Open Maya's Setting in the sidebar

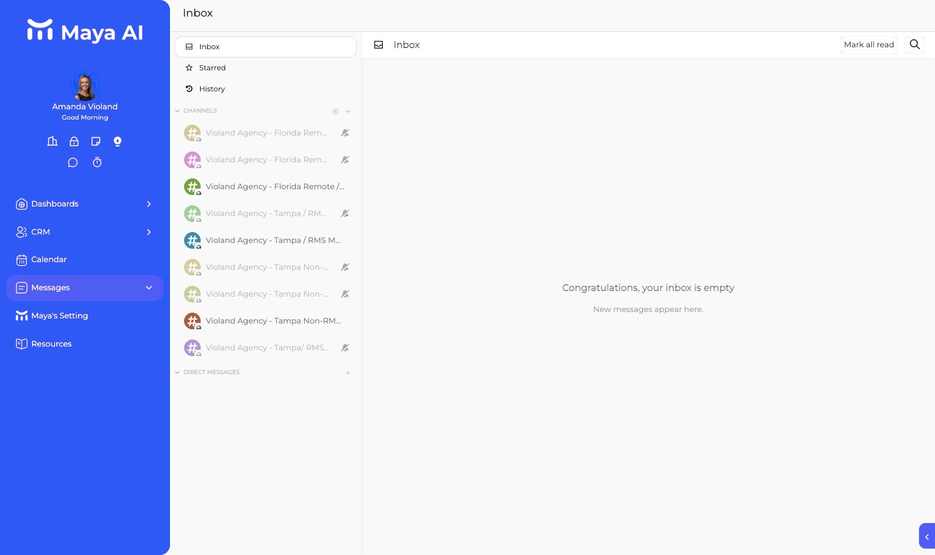[85, 316]
